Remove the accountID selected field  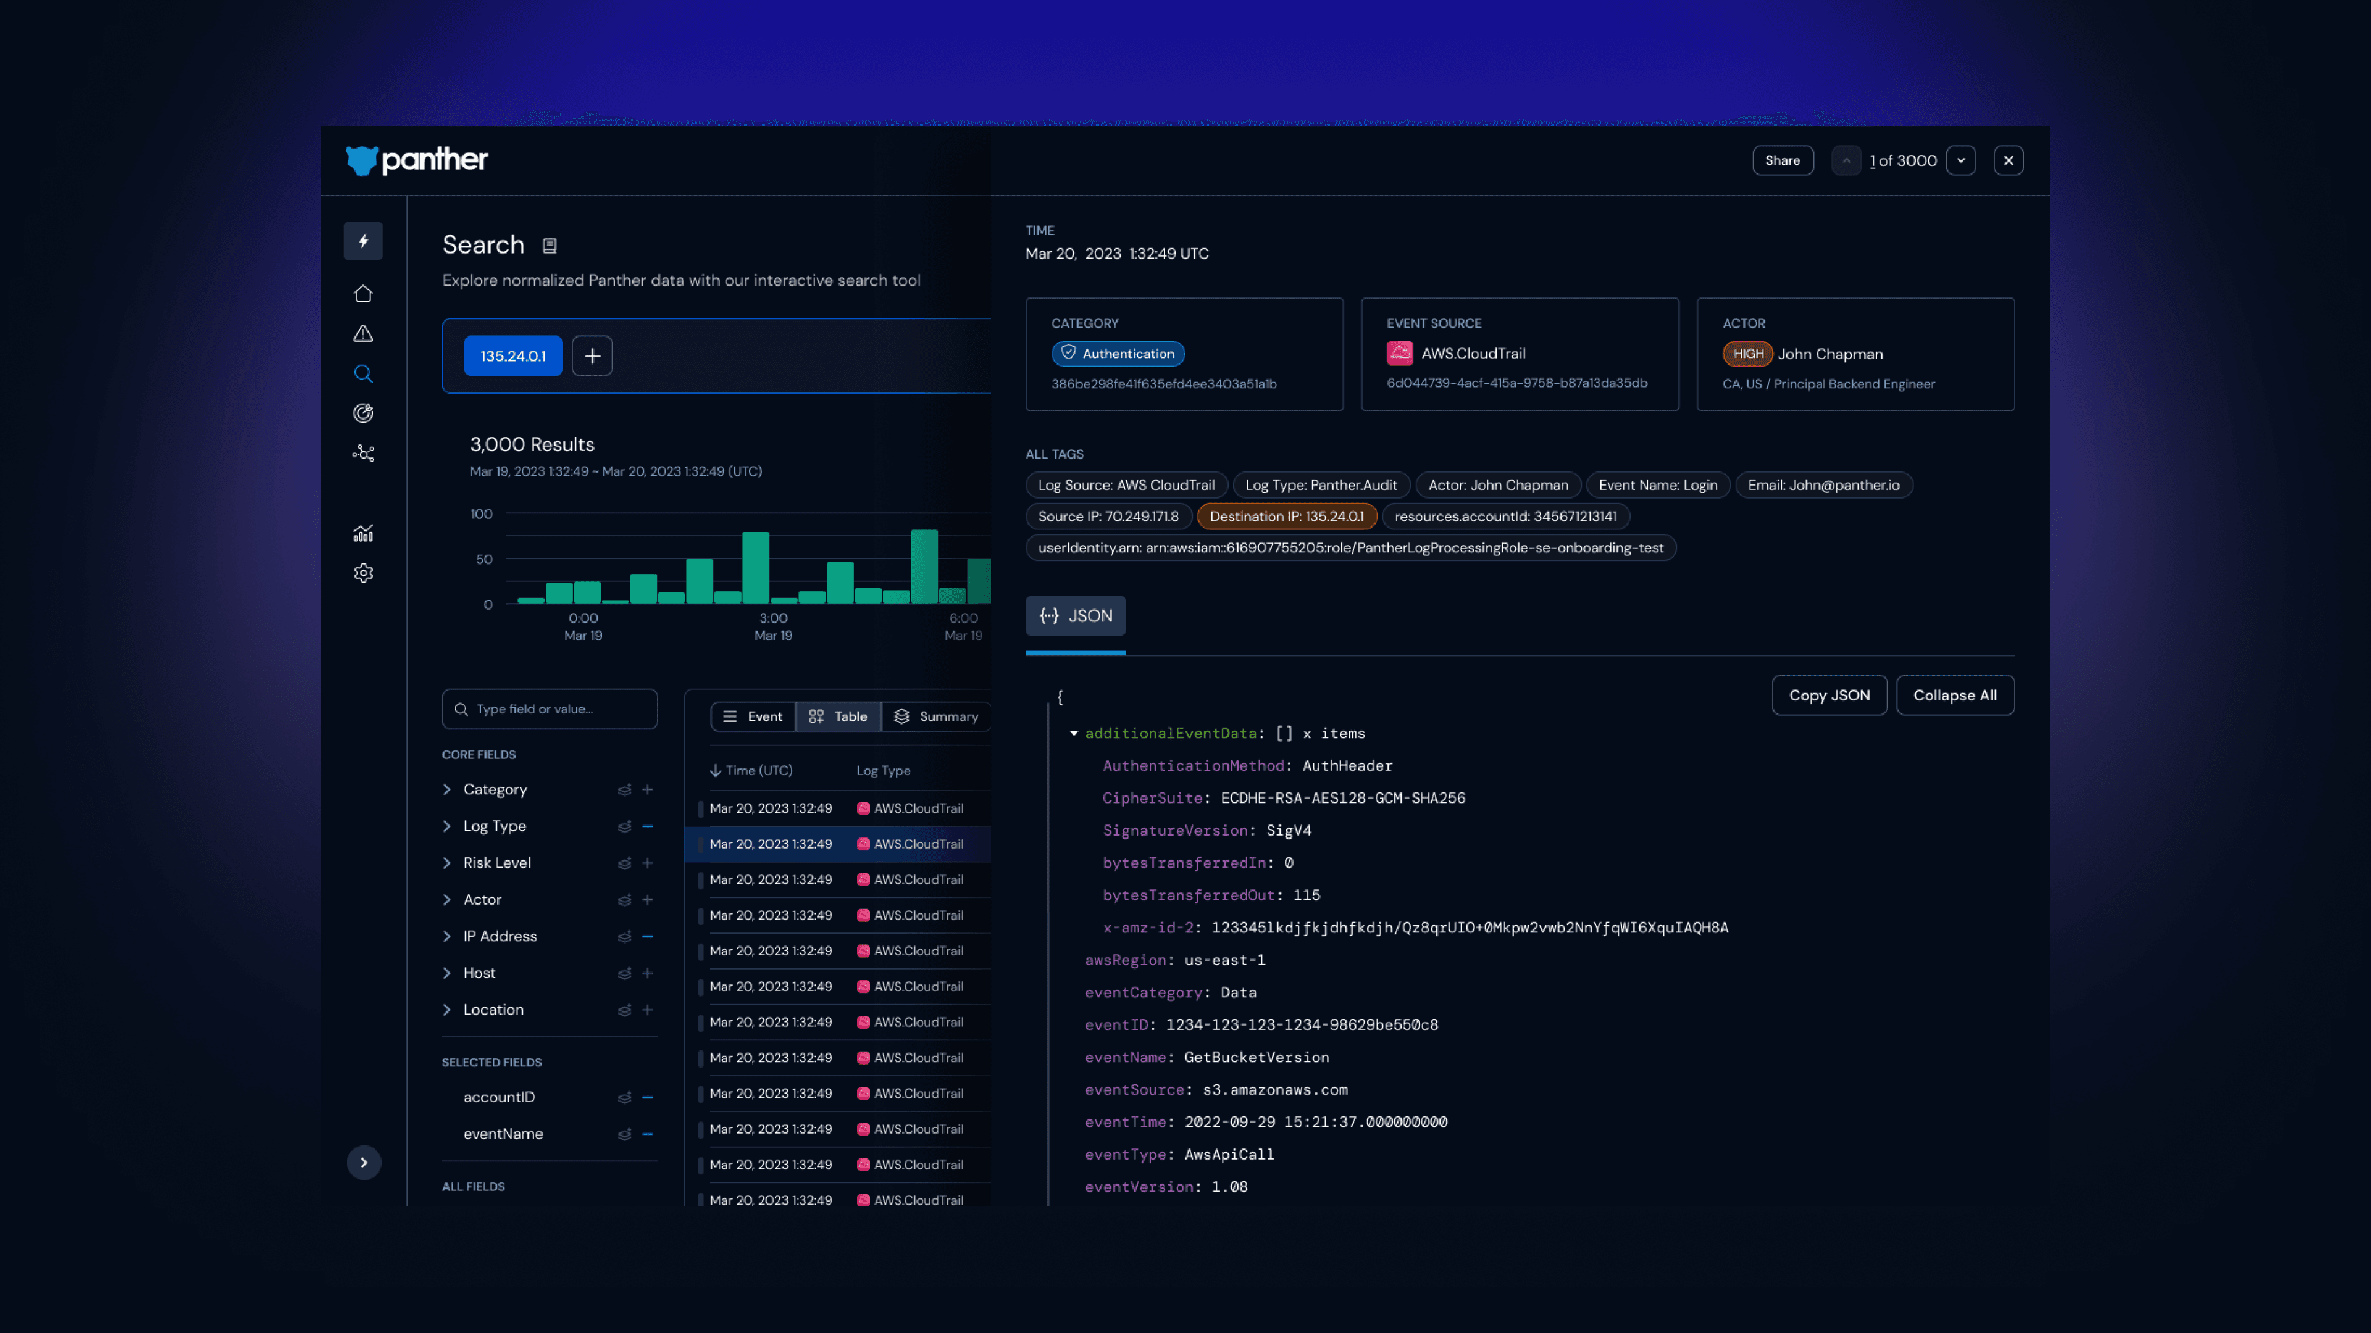click(648, 1097)
